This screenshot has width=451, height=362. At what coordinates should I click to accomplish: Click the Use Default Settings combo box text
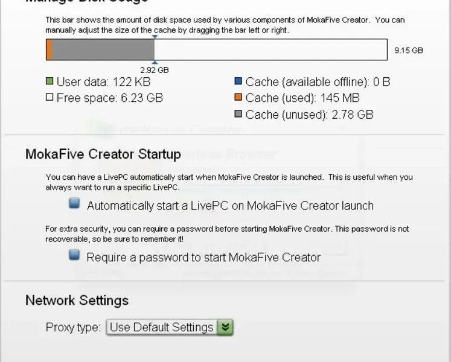161,327
